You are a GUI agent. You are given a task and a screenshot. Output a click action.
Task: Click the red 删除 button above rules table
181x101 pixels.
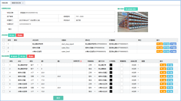31,56
